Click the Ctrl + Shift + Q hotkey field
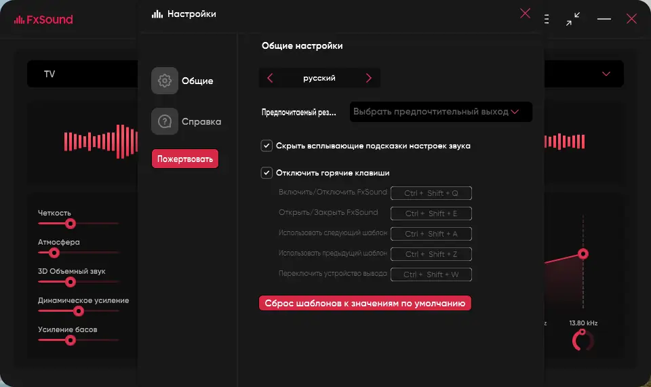The width and height of the screenshot is (651, 387). pyautogui.click(x=431, y=193)
